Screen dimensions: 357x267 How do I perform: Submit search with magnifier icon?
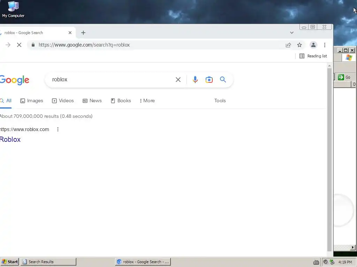(x=223, y=80)
